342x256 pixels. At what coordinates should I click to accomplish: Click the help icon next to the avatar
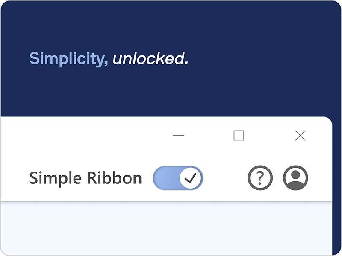click(x=260, y=178)
